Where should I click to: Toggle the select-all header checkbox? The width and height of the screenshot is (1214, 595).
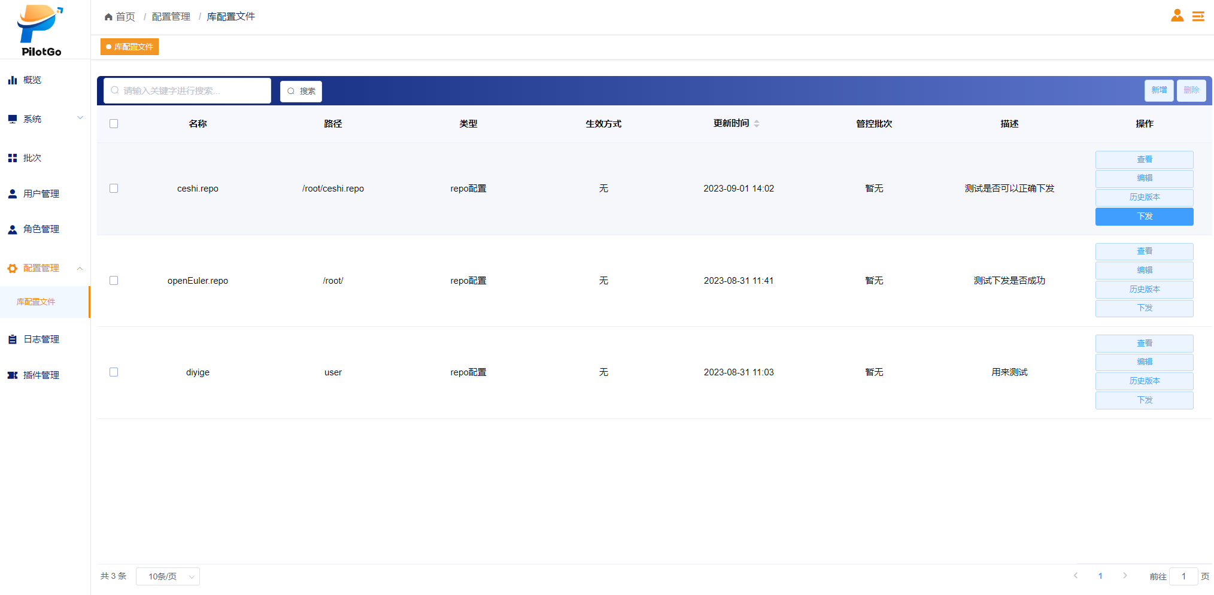pyautogui.click(x=114, y=124)
